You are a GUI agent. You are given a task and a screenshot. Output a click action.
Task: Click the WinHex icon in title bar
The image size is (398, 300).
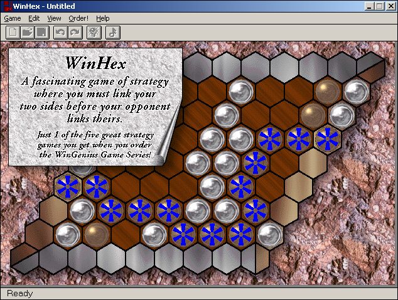[6, 6]
